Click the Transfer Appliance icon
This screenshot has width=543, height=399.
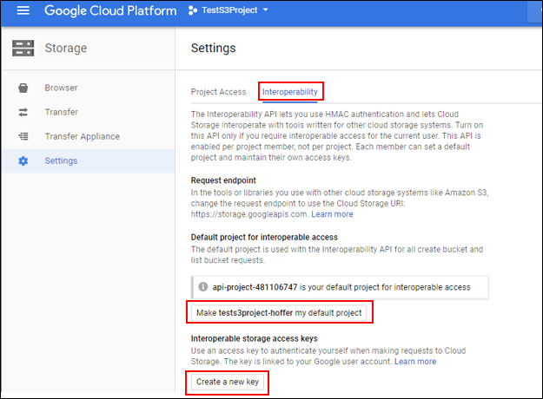click(23, 136)
